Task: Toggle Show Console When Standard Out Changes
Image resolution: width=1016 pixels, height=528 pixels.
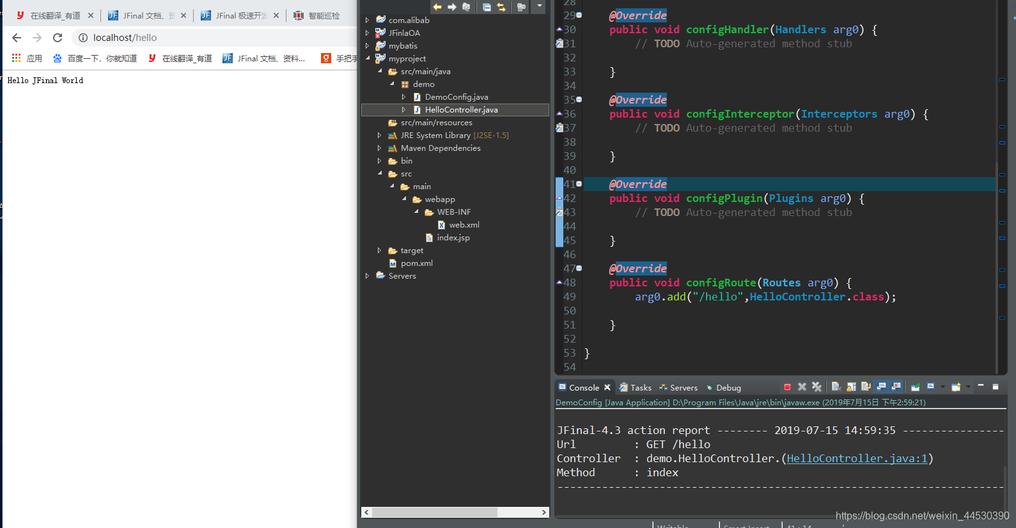Action: 881,386
